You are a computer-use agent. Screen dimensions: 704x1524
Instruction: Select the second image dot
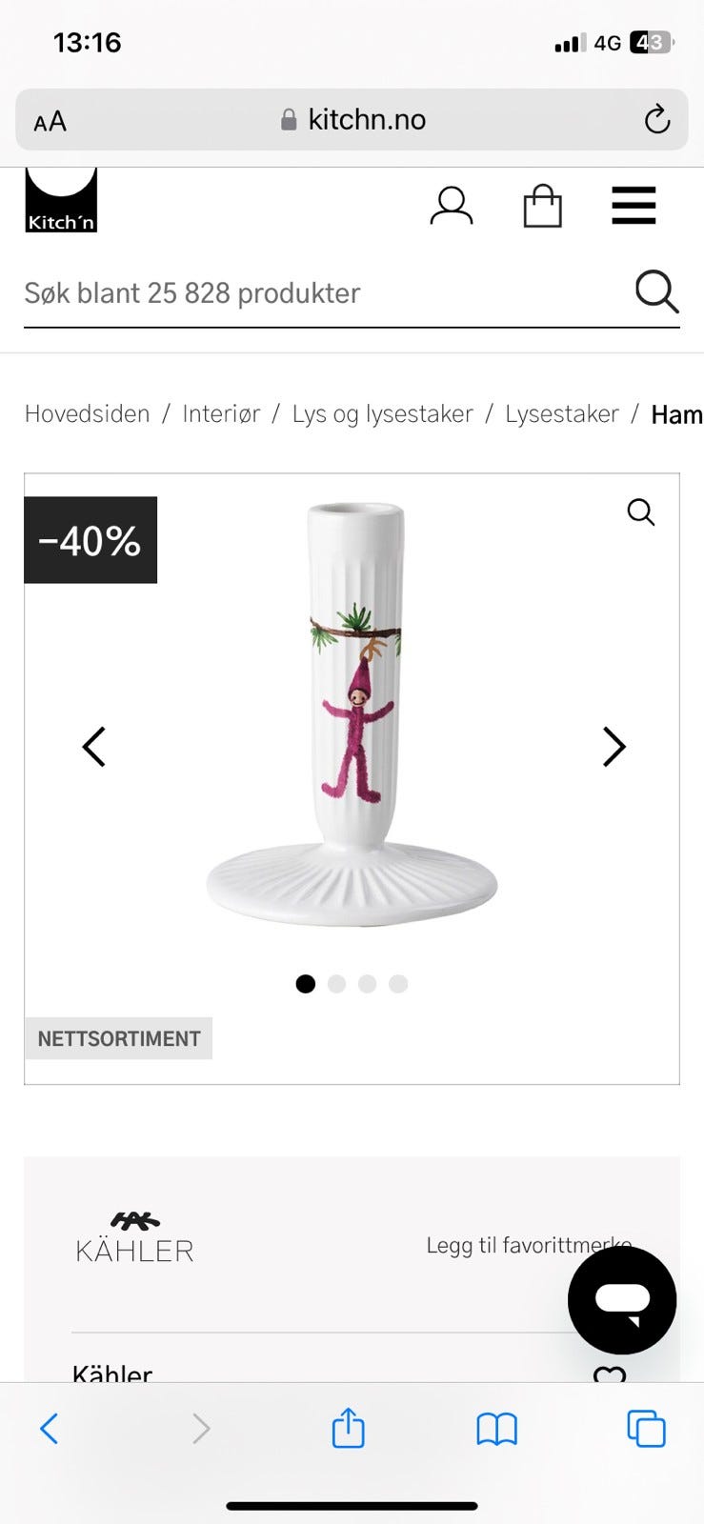pos(336,984)
